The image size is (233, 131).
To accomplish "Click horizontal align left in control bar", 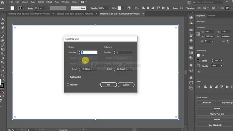I will [143, 8].
